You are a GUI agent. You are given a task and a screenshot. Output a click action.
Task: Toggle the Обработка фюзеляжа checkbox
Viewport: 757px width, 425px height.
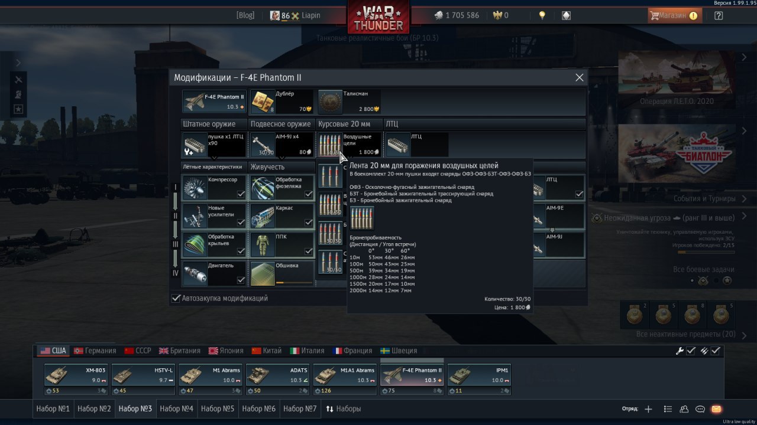tap(308, 194)
